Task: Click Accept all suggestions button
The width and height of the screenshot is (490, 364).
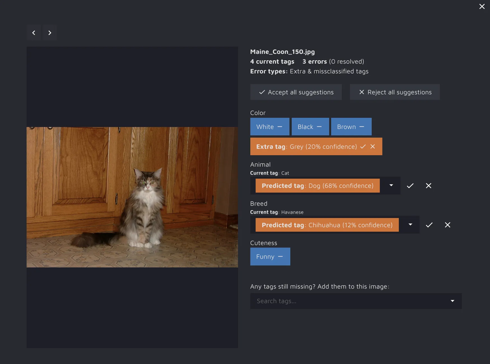Action: tap(296, 92)
